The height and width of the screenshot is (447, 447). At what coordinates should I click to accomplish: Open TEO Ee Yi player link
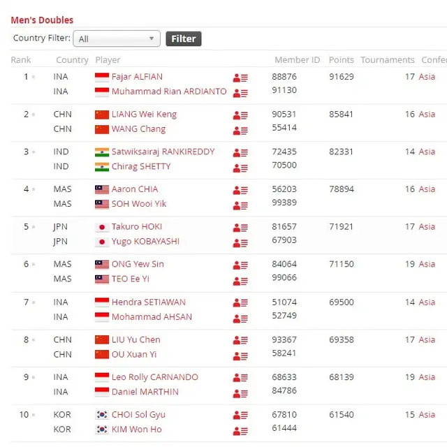pyautogui.click(x=131, y=279)
